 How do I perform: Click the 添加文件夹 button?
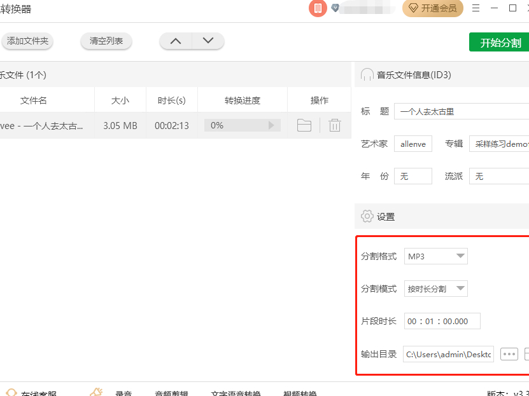click(x=27, y=41)
